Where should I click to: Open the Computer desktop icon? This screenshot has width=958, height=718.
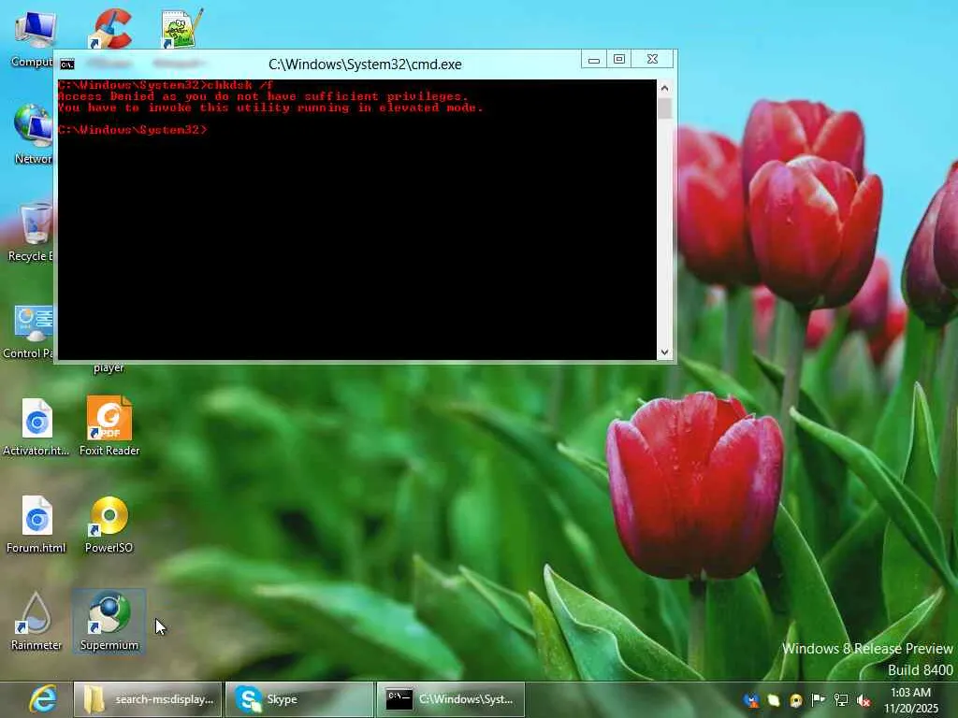(x=32, y=37)
